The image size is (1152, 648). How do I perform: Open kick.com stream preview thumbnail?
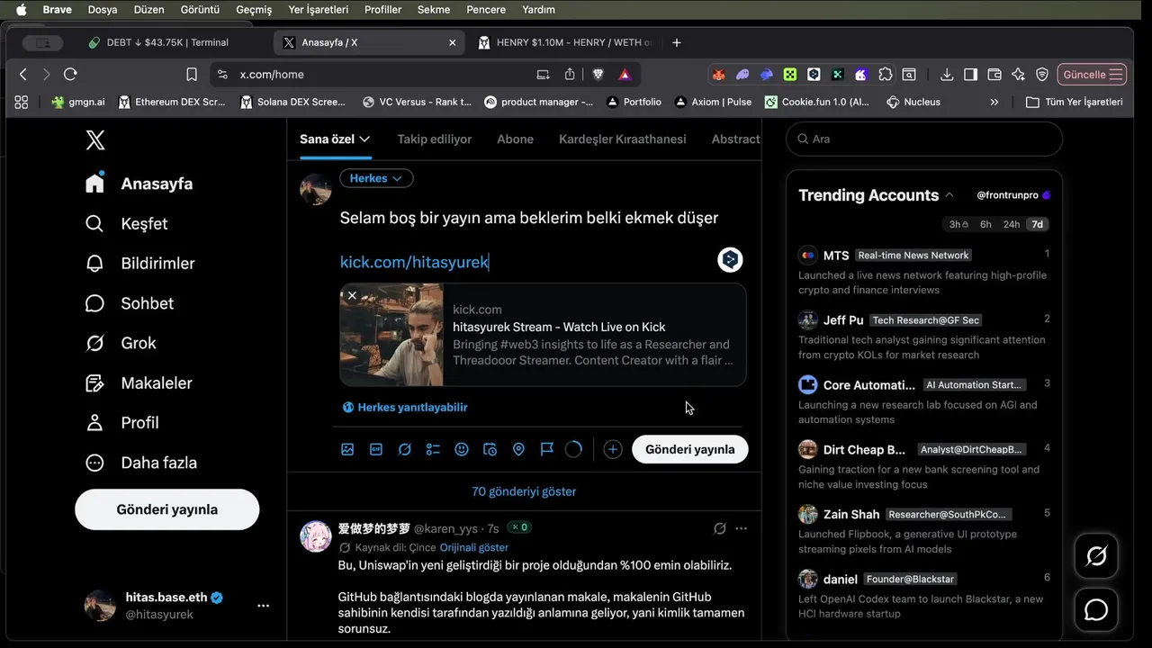click(392, 335)
